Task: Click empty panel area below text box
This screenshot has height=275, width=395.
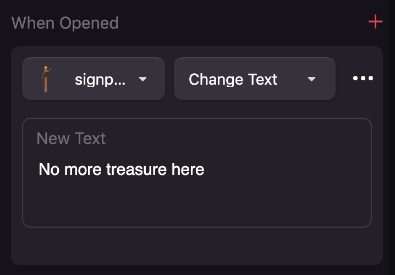Action: [x=196, y=245]
